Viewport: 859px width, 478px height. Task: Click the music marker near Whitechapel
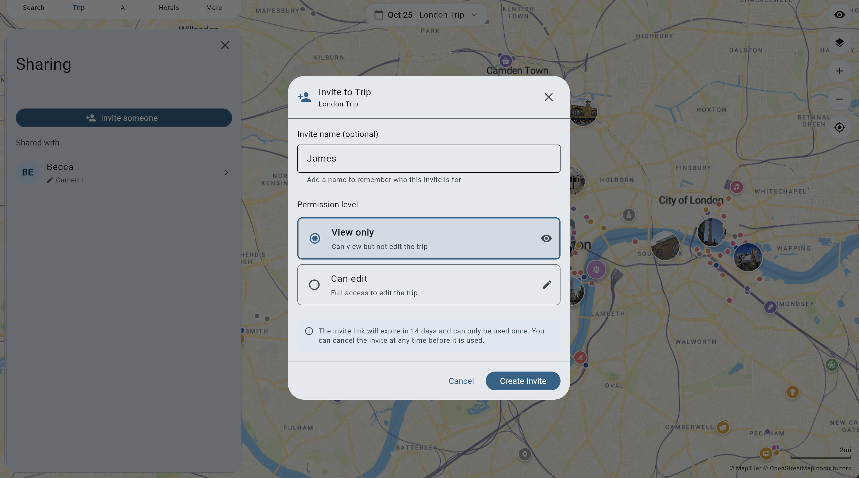point(736,187)
